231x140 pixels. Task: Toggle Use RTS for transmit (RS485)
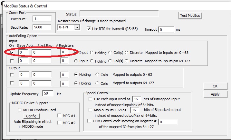tap(89, 29)
